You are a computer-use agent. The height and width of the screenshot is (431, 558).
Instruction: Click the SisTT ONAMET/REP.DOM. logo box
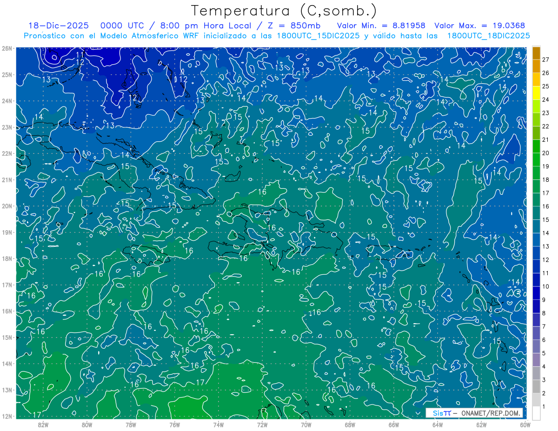(x=474, y=412)
